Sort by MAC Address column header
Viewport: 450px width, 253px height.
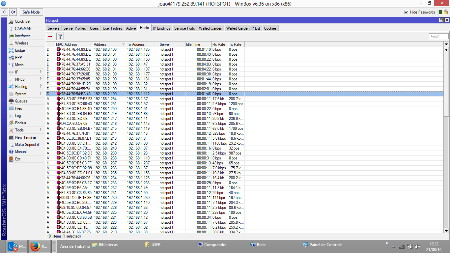coord(74,44)
